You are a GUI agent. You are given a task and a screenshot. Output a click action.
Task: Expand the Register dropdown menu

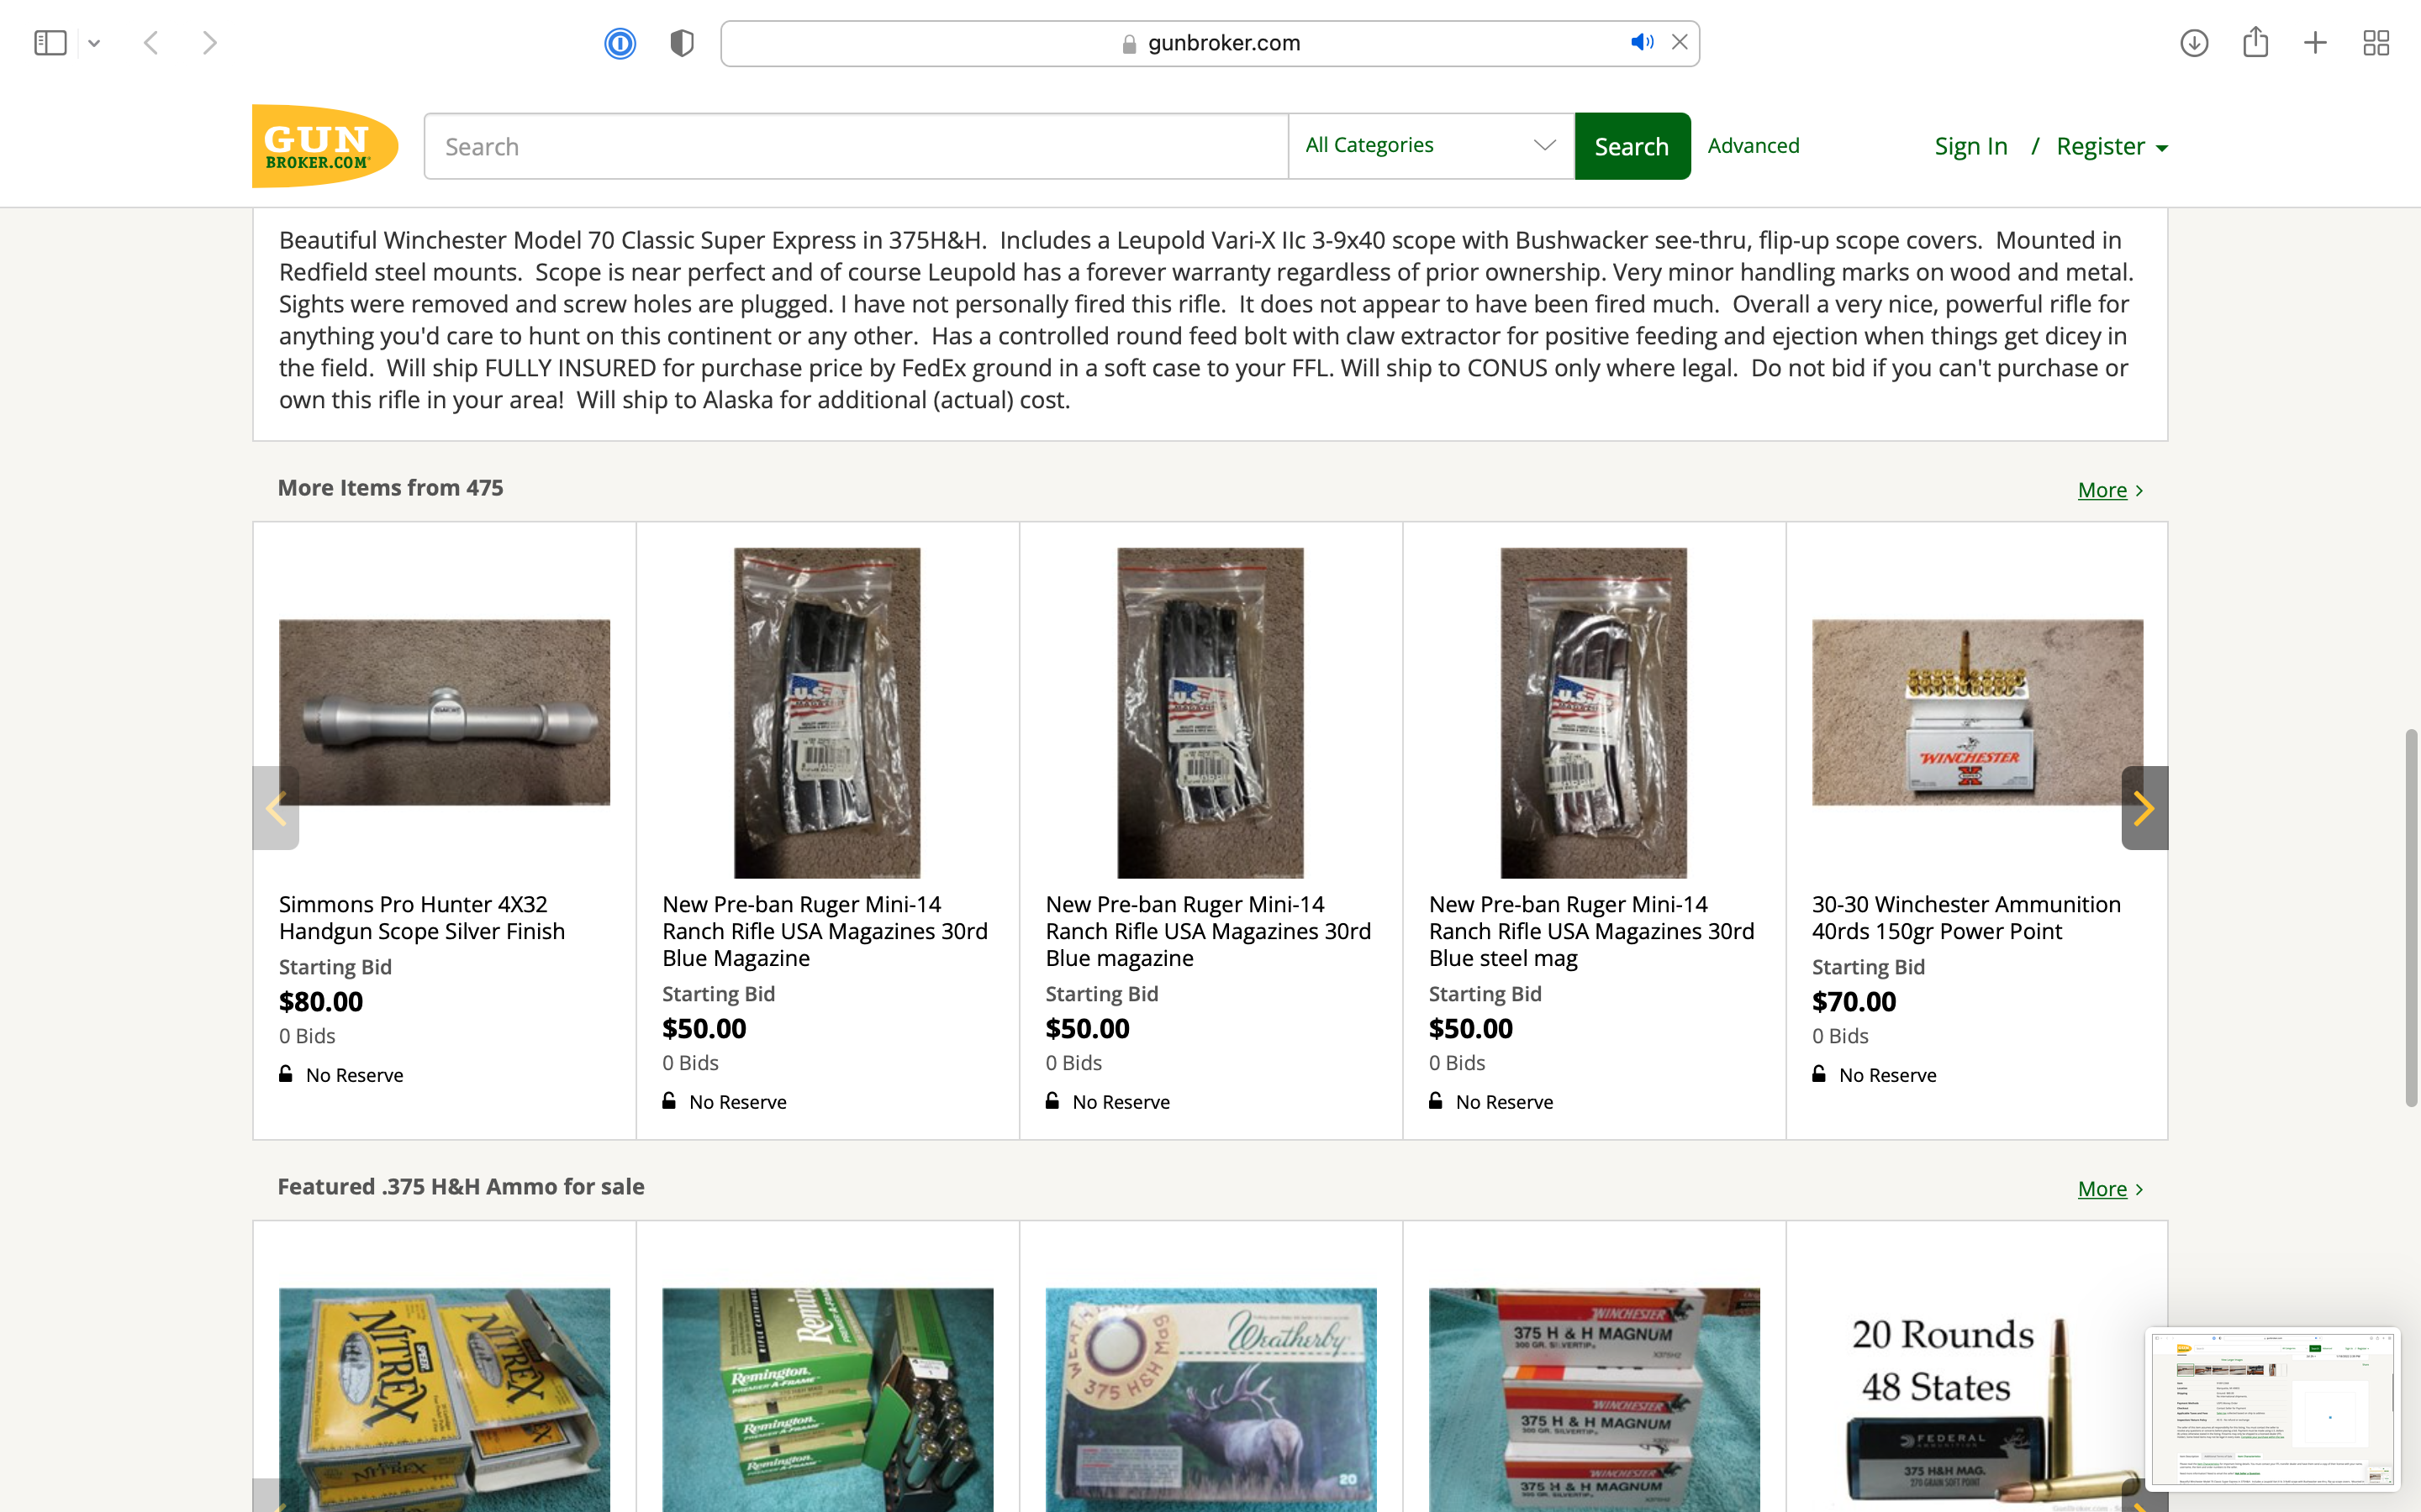tap(2112, 146)
